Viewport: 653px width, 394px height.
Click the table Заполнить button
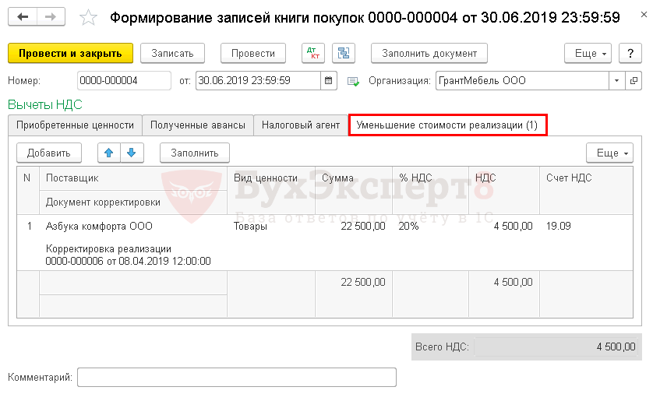pos(195,153)
